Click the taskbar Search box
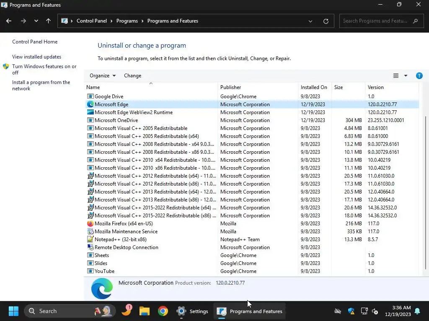429x321 pixels. click(70, 311)
